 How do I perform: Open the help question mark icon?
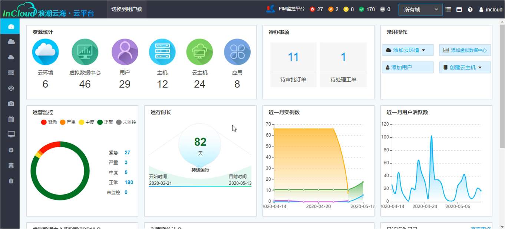470,10
